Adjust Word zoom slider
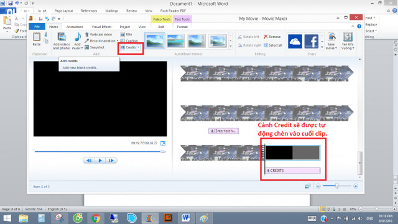Viewport: 398px width, 224px height. tap(377, 209)
